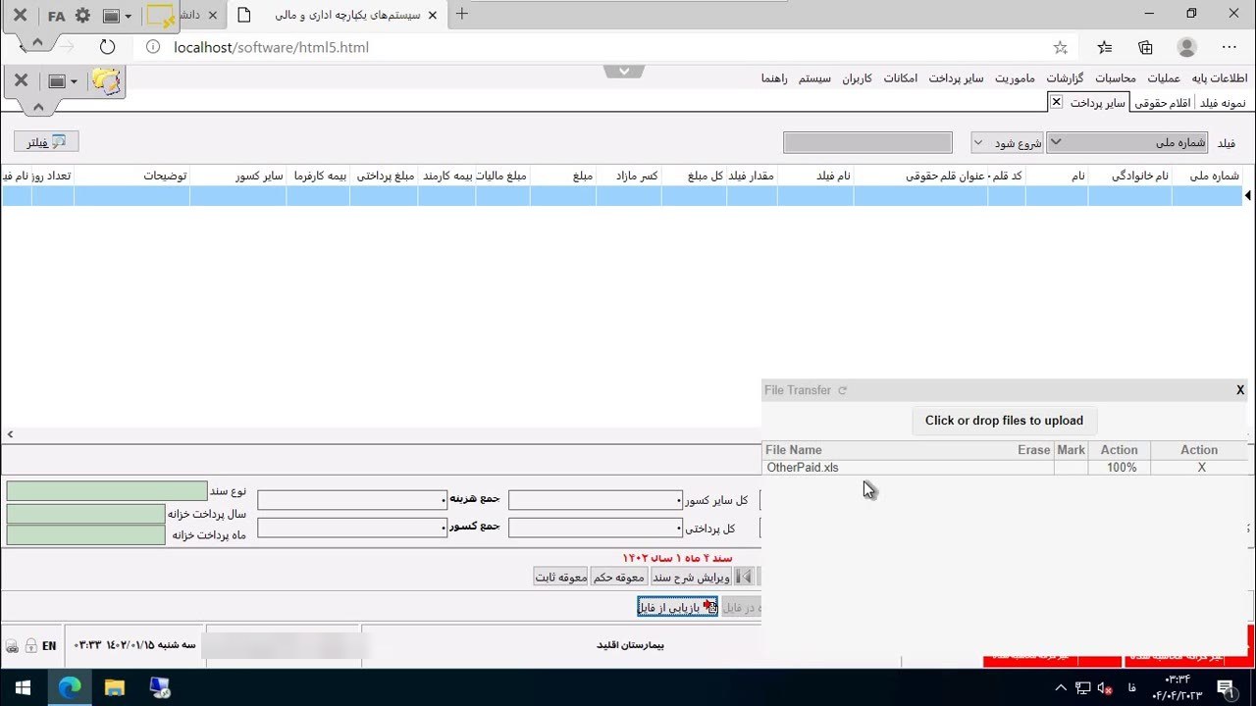The width and height of the screenshot is (1256, 706).
Task: Open the گزارشات menu
Action: (1066, 78)
